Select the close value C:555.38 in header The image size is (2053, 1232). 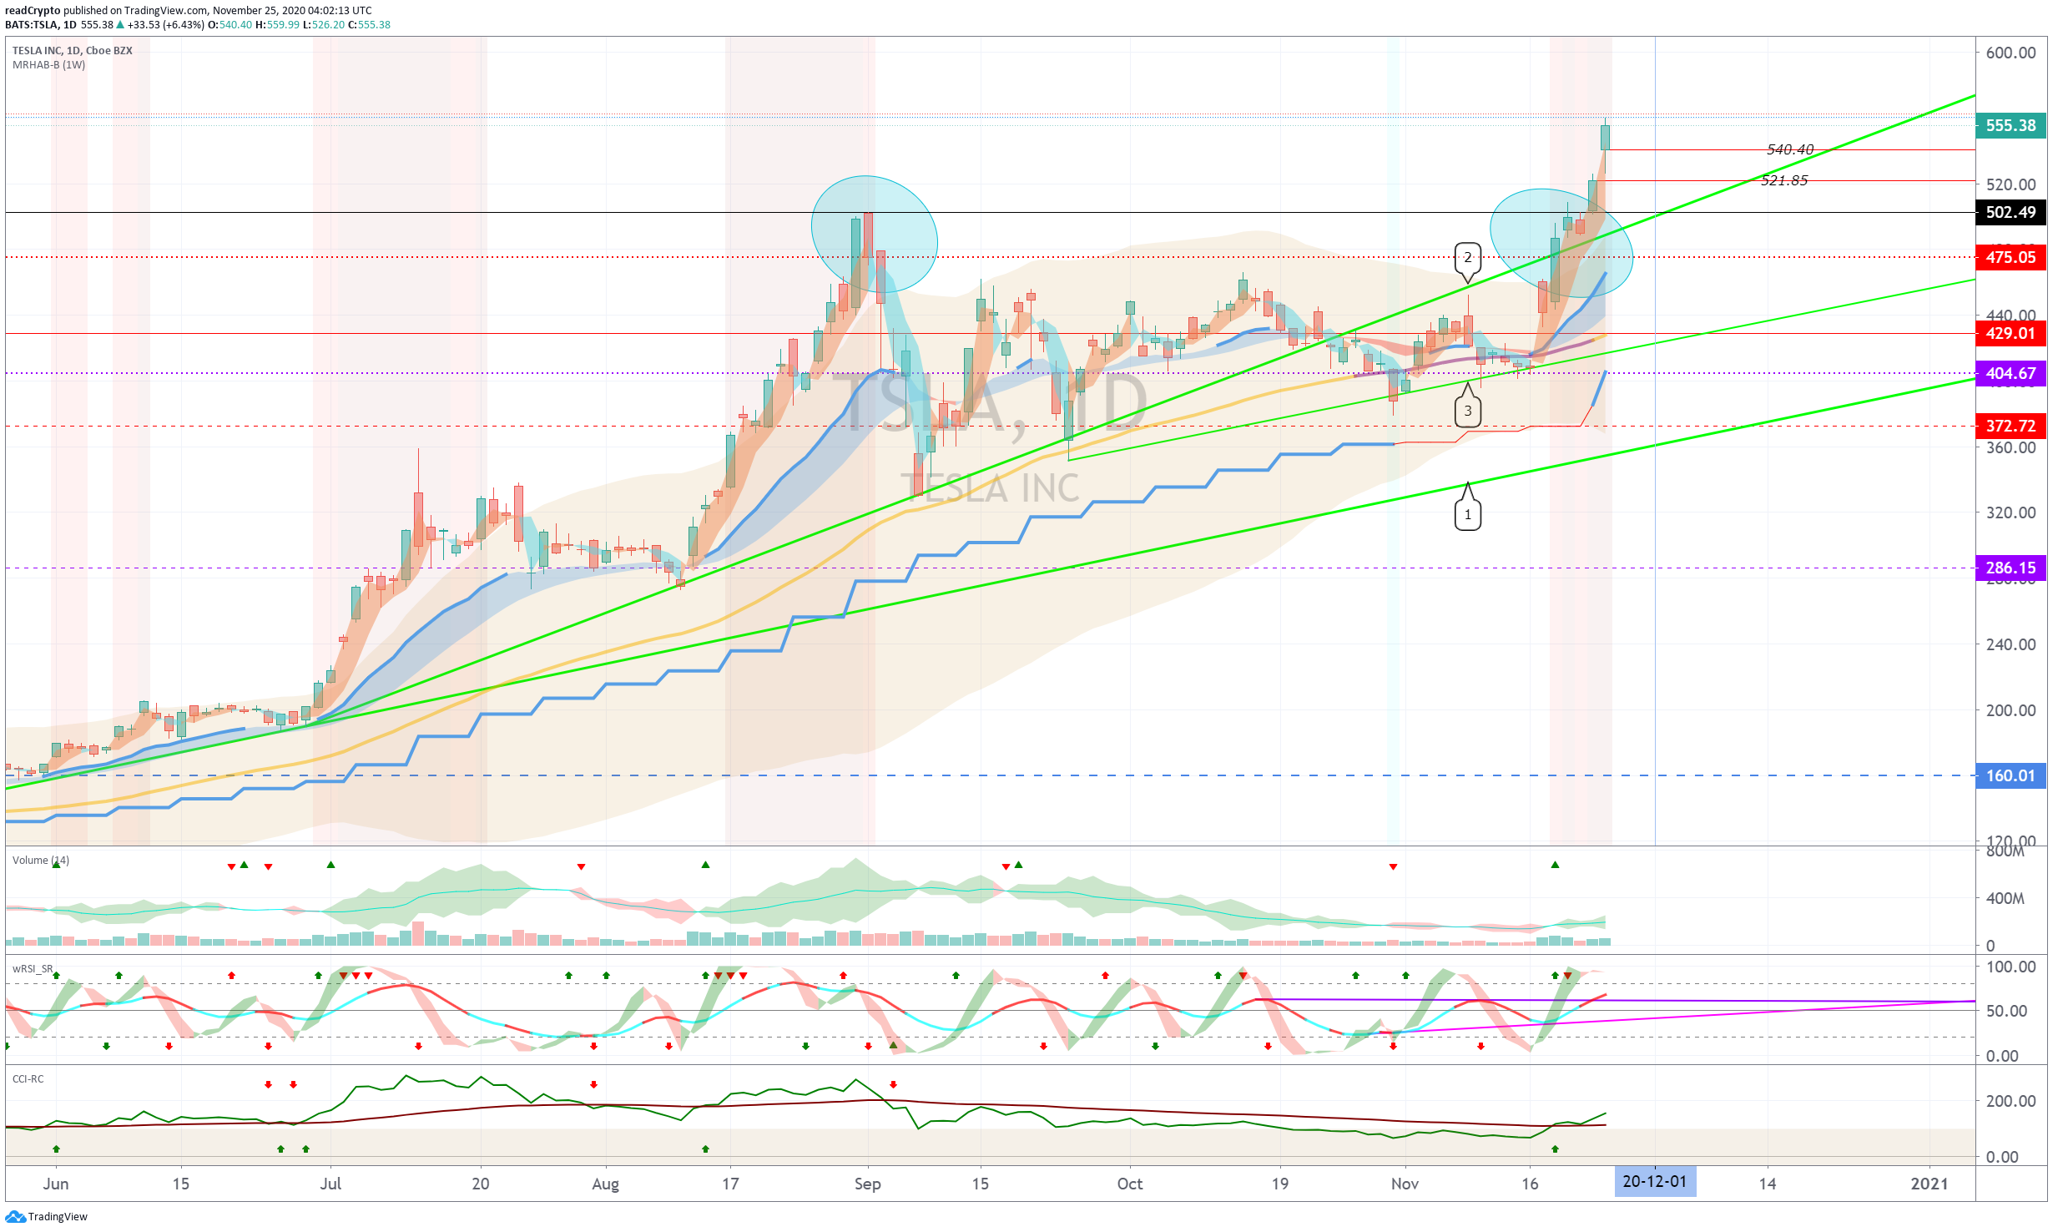point(369,25)
